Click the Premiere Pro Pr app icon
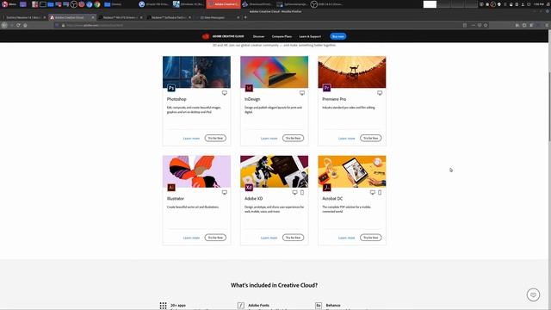 [326, 88]
